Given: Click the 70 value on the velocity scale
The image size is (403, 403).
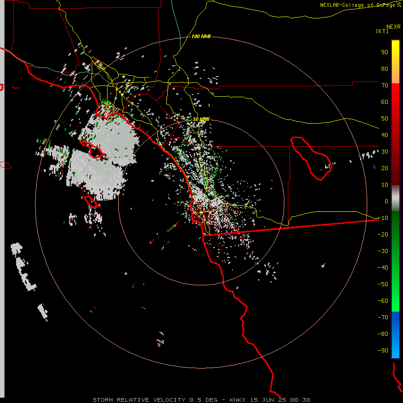Looking at the screenshot, I should 385,86.
